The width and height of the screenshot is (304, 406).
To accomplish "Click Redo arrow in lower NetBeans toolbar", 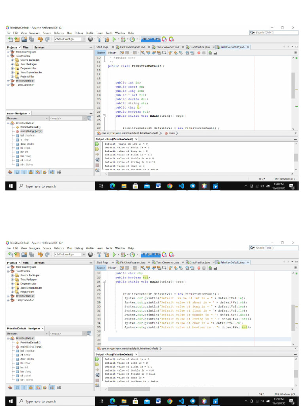I will (47, 255).
